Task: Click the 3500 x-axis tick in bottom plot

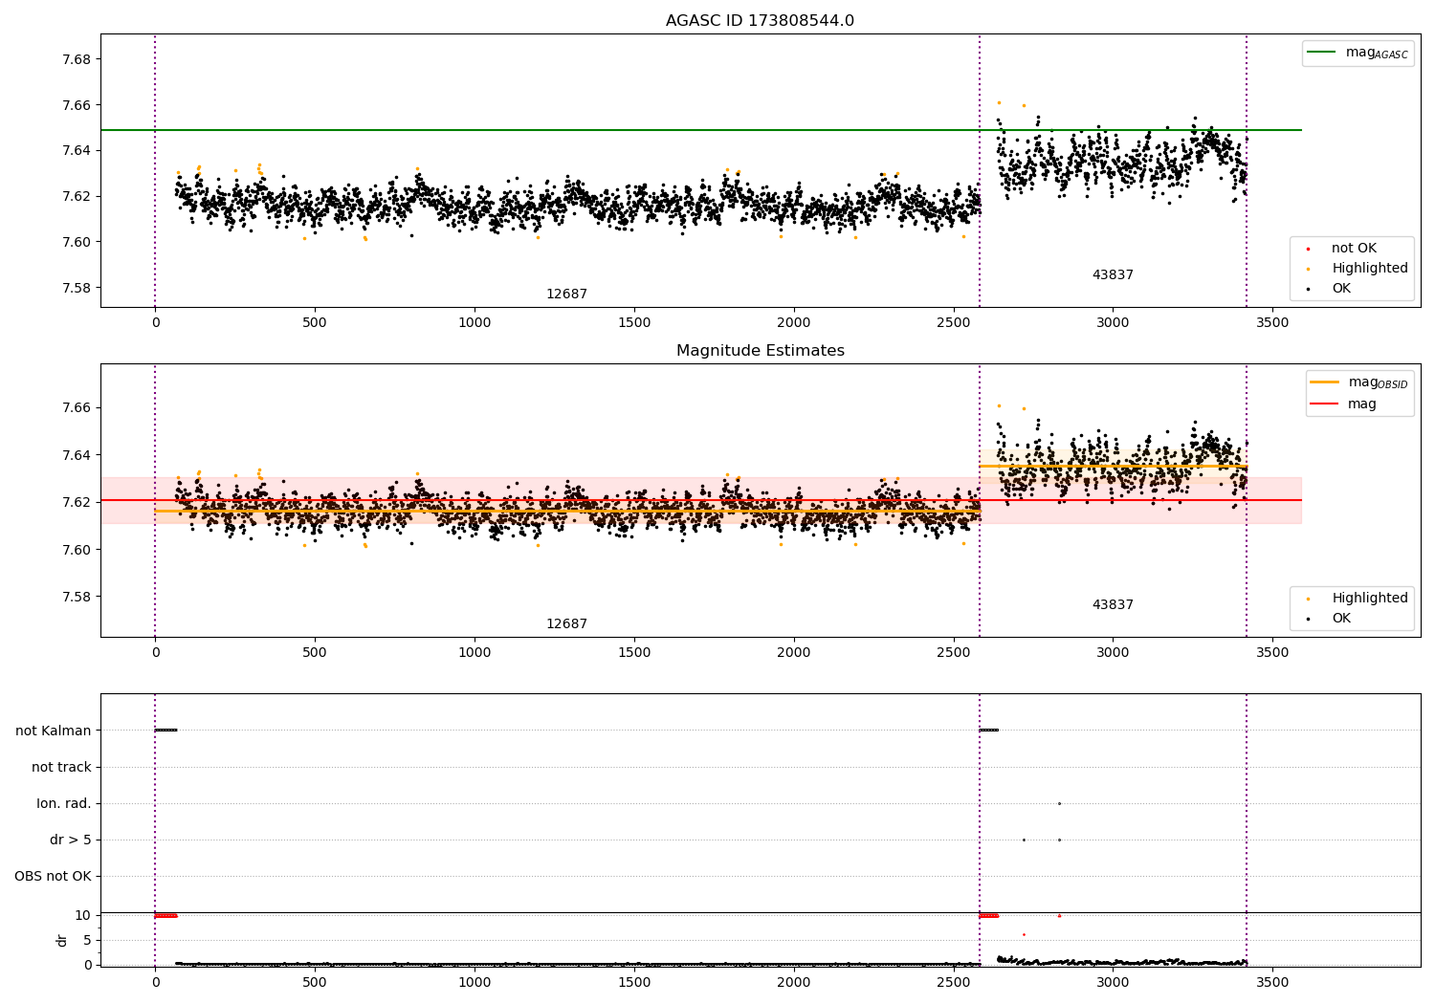Action: pyautogui.click(x=1271, y=982)
